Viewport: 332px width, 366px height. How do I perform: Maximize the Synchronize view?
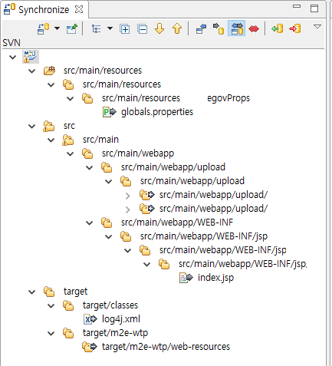(x=314, y=8)
